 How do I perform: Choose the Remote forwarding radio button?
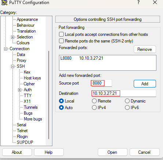pyautogui.click(x=94, y=101)
